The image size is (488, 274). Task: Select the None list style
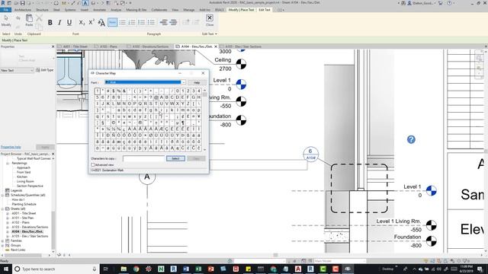pyautogui.click(x=112, y=22)
